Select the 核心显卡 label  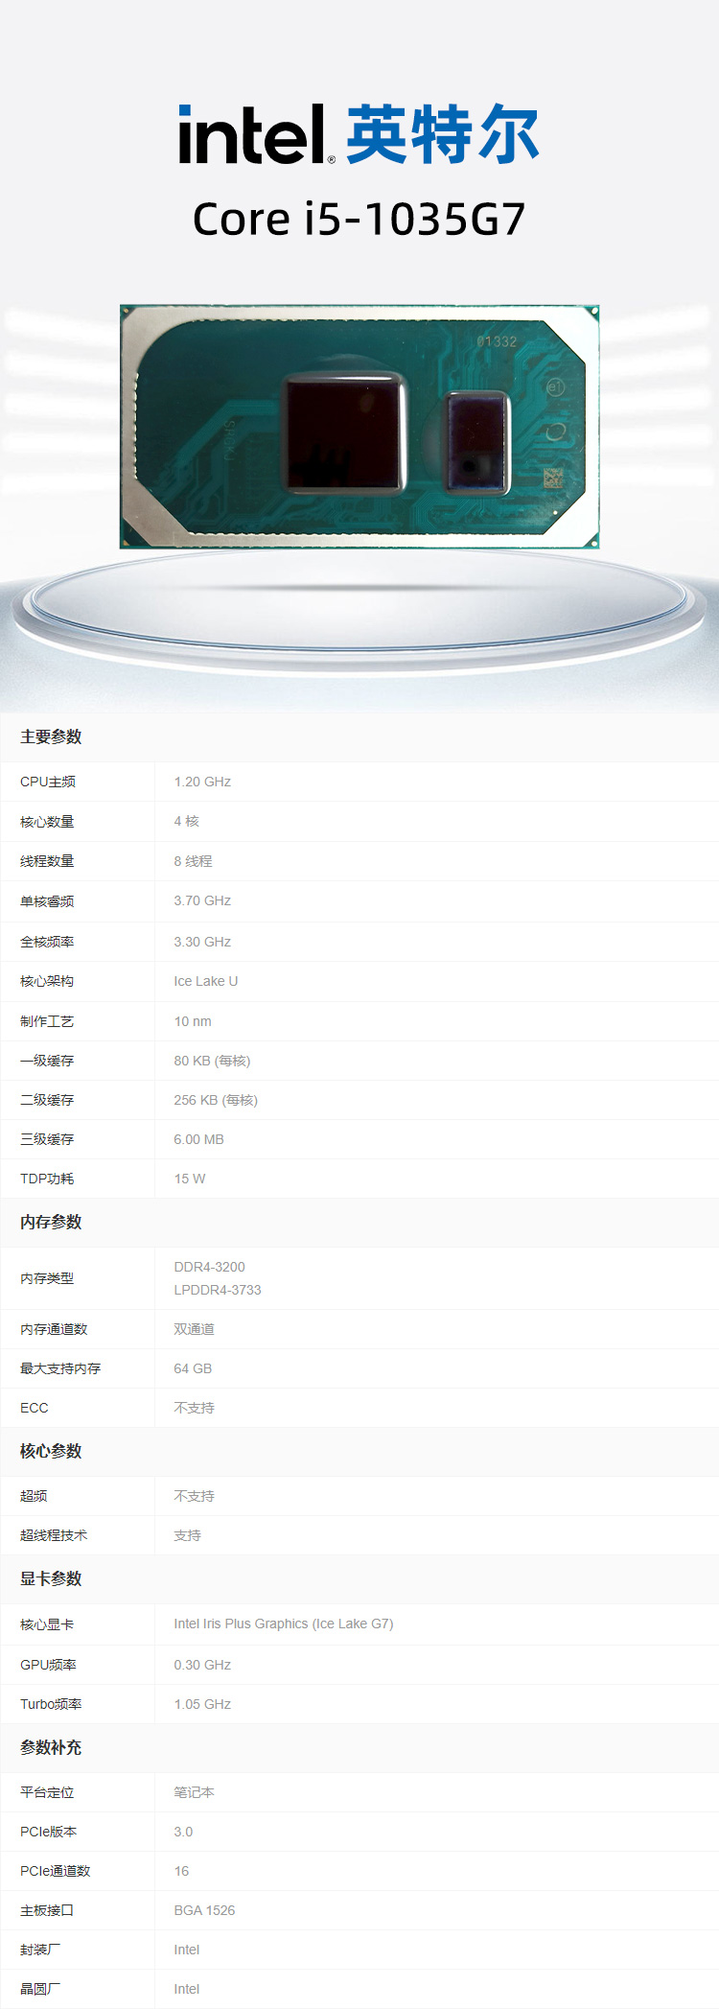pos(47,1624)
